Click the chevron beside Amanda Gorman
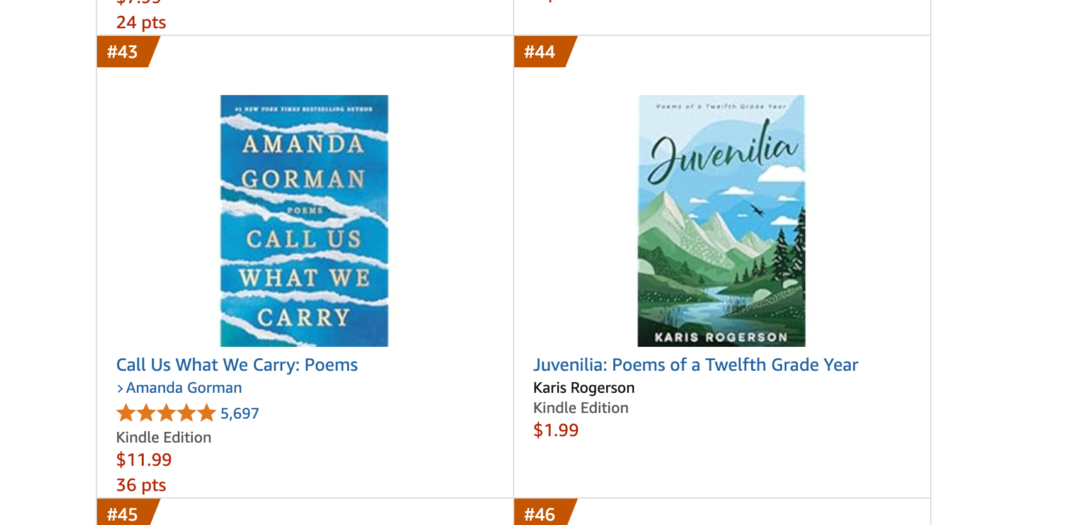 click(x=120, y=388)
